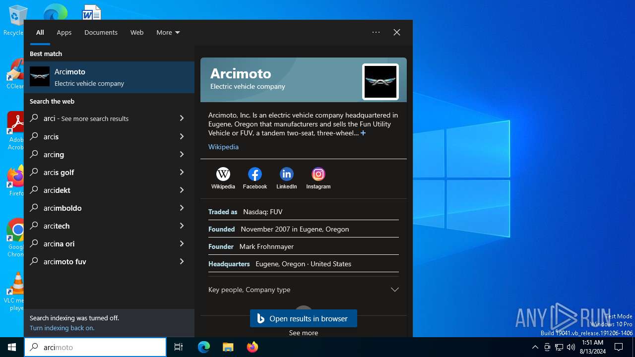Viewport: 635px width, 357px height.
Task: Expand the arci search results arrow
Action: (x=182, y=119)
